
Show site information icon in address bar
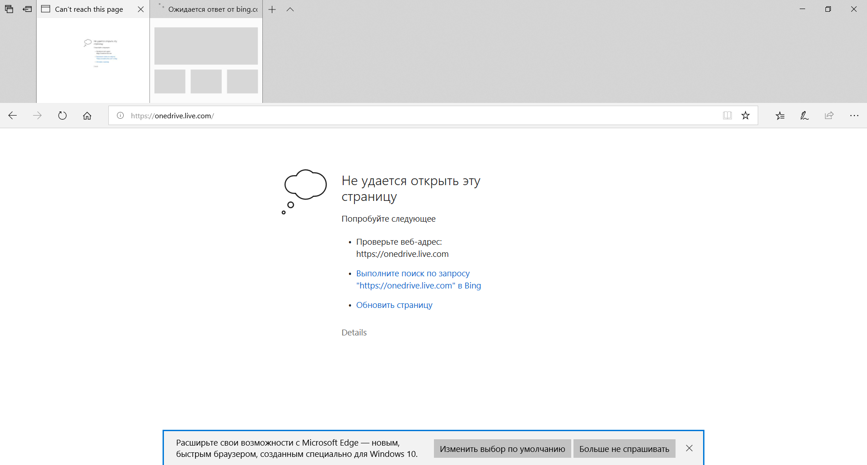(120, 116)
